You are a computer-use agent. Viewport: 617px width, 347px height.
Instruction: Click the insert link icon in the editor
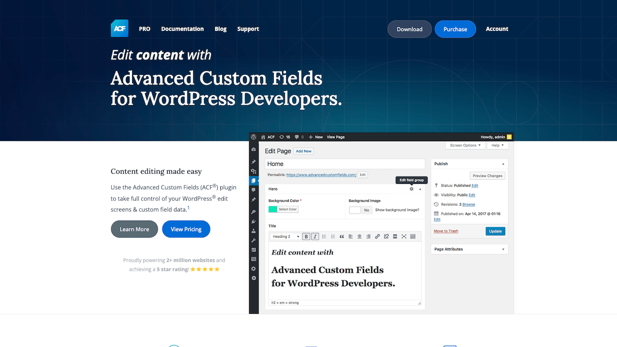pyautogui.click(x=377, y=237)
